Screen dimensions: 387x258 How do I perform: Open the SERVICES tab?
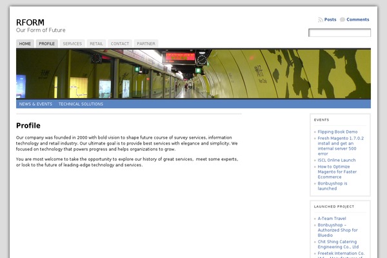pos(72,43)
